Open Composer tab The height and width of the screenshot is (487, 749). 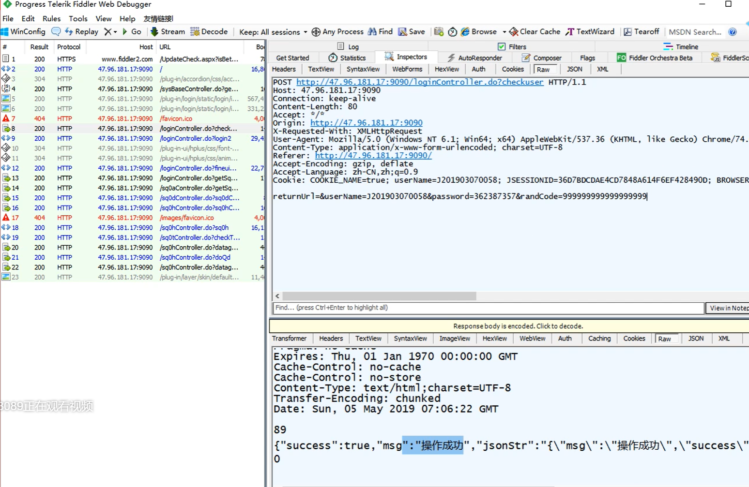541,58
